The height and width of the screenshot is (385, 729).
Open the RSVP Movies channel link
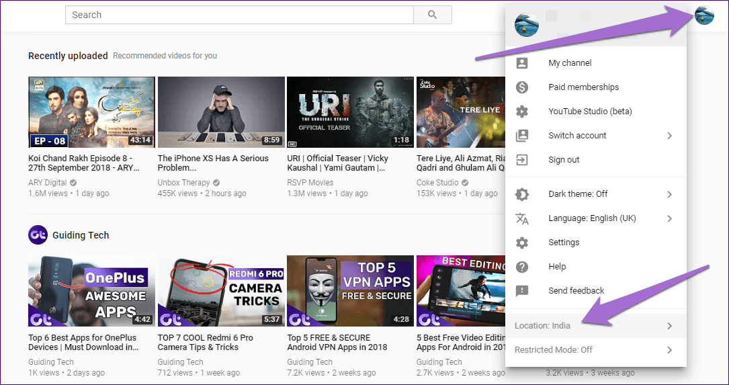point(310,183)
